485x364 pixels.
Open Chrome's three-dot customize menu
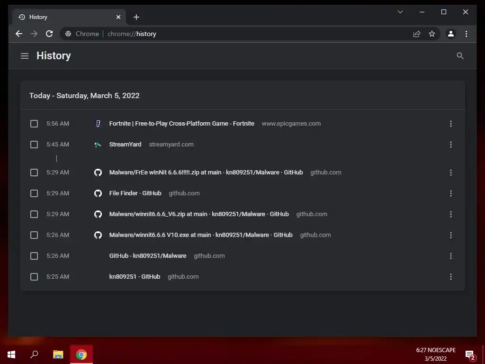(x=466, y=34)
